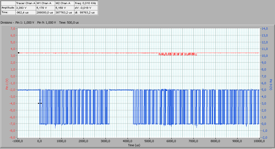Click the red pulse burst on Pin 1 trace
Viewport: 275px width, 149px height.
tap(178, 54)
